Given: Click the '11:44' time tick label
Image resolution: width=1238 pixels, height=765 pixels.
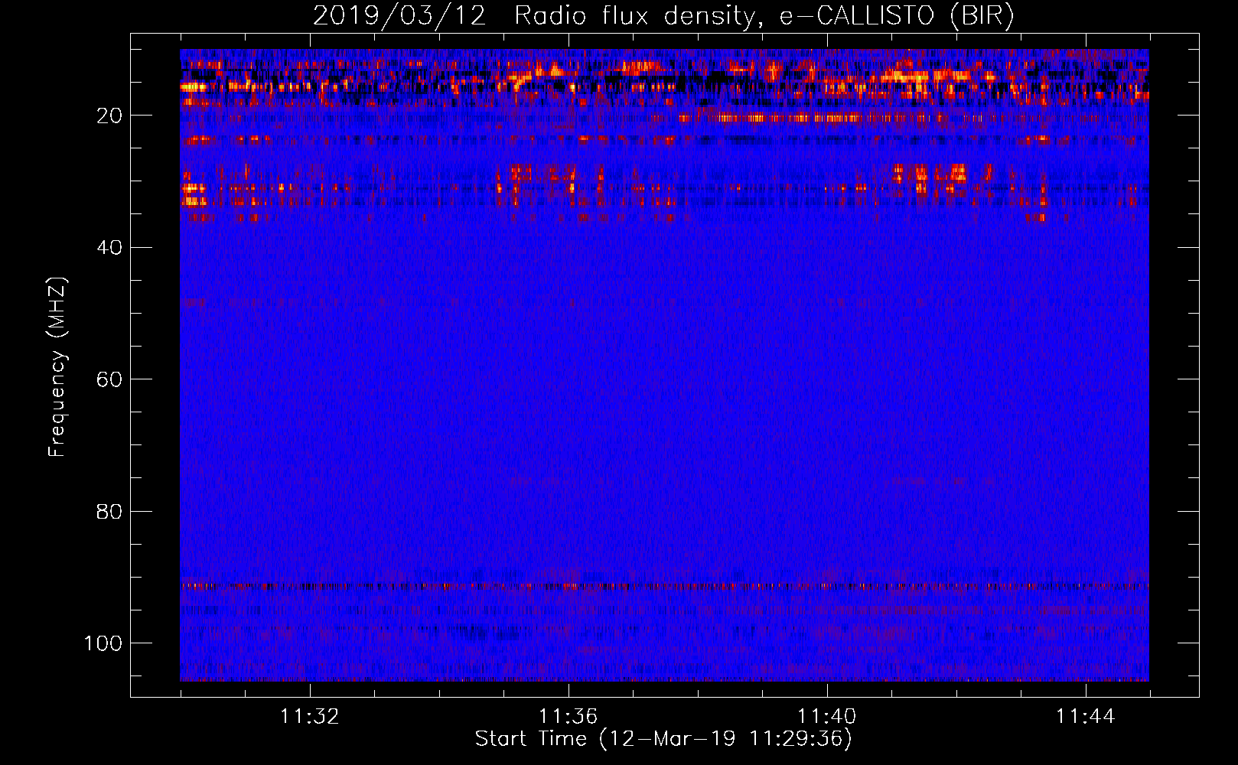Looking at the screenshot, I should pos(1085,717).
